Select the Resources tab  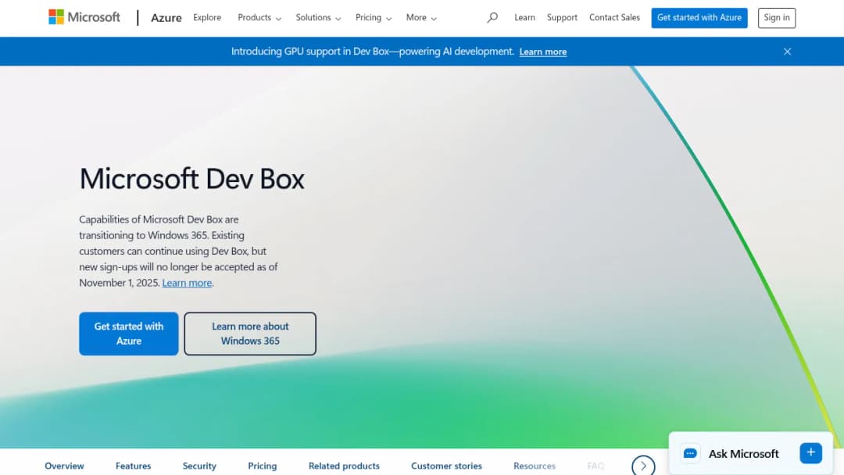click(x=534, y=466)
